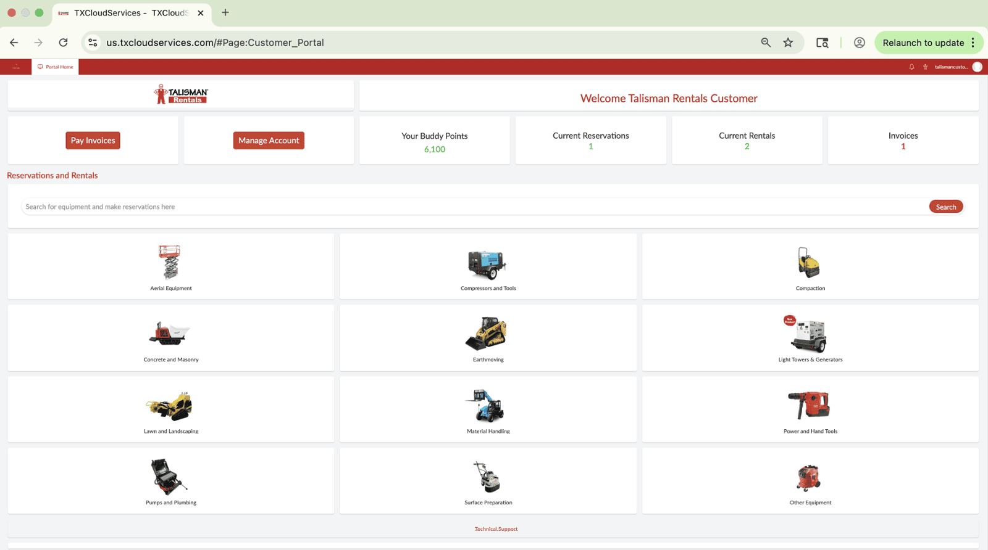Open Light Towers & Generators icon

809,335
